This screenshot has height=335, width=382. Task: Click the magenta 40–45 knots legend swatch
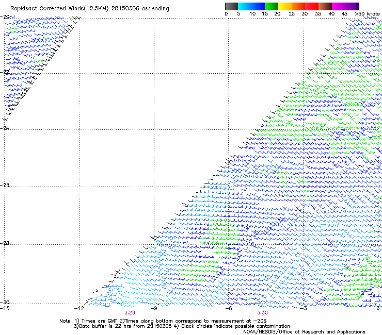pyautogui.click(x=339, y=6)
